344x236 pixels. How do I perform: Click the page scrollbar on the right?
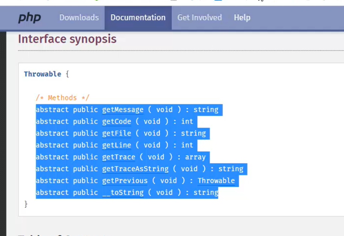pos(342,113)
